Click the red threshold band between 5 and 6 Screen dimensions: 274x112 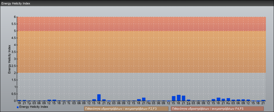[141, 24]
